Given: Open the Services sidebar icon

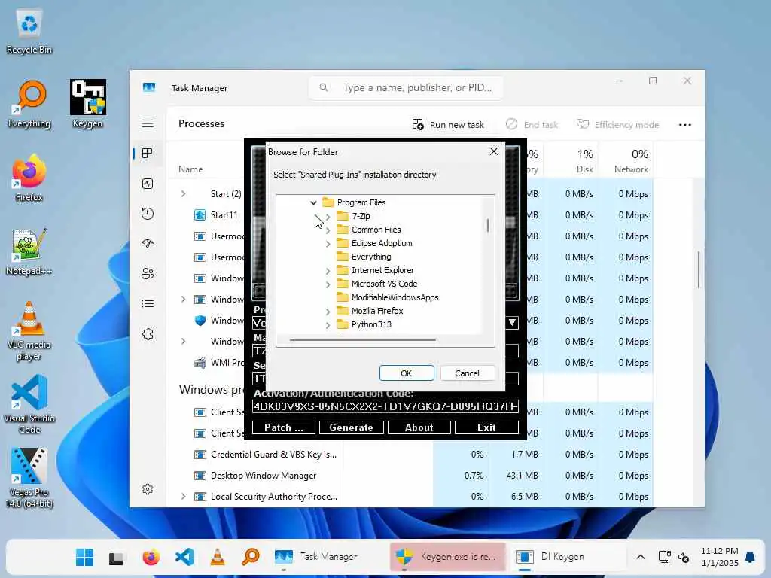Looking at the screenshot, I should point(148,334).
